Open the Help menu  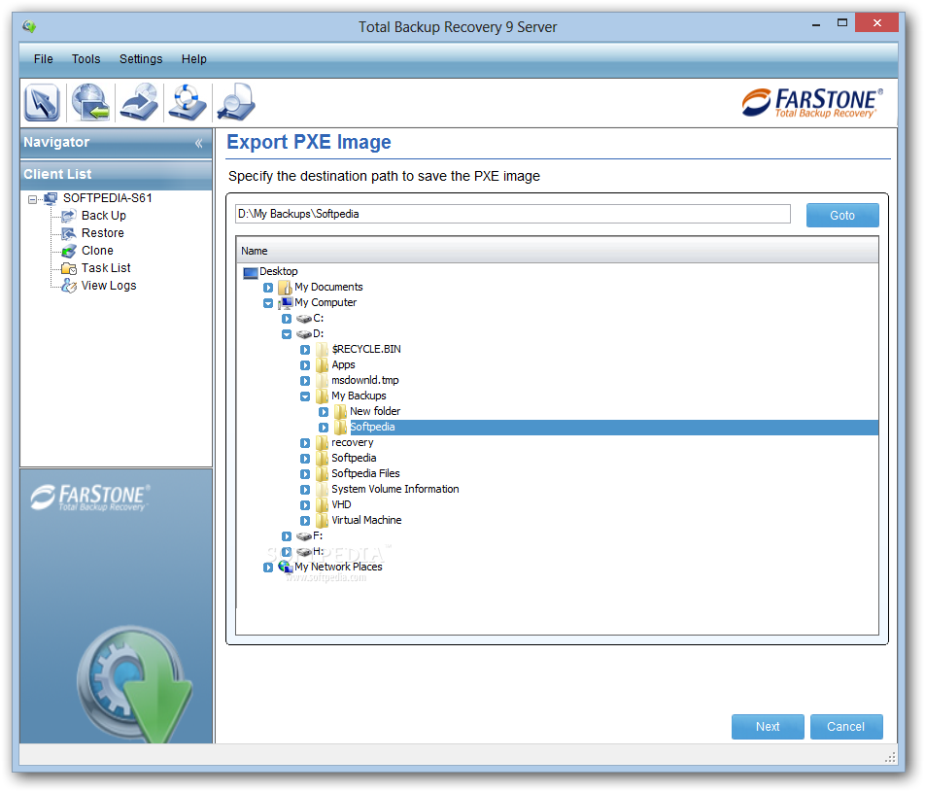pos(194,59)
